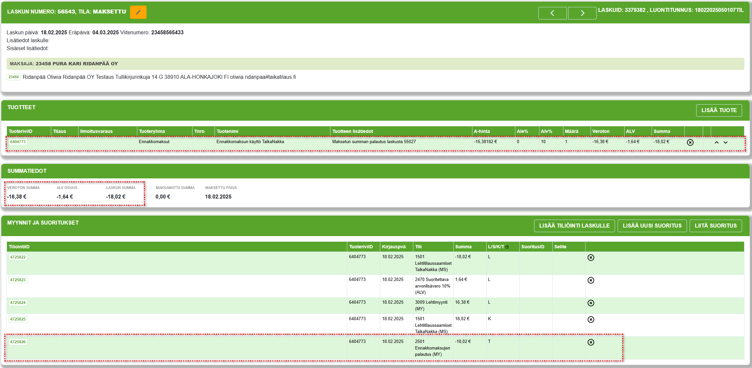Select '2501 Ennakkomaksujen palautus (MY)' account cell
The image size is (752, 368).
(x=432, y=348)
